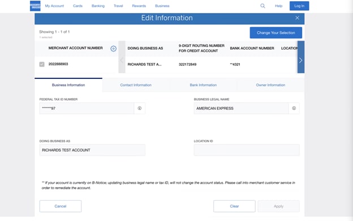Open the Travel menu
353x221 pixels.
tap(118, 6)
